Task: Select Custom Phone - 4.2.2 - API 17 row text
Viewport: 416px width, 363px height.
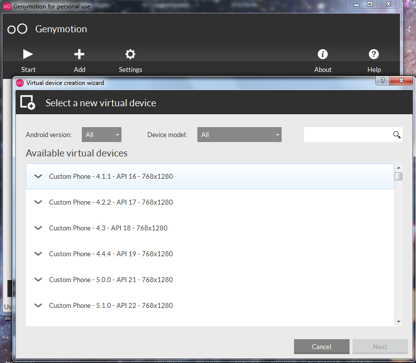Action: pos(111,202)
